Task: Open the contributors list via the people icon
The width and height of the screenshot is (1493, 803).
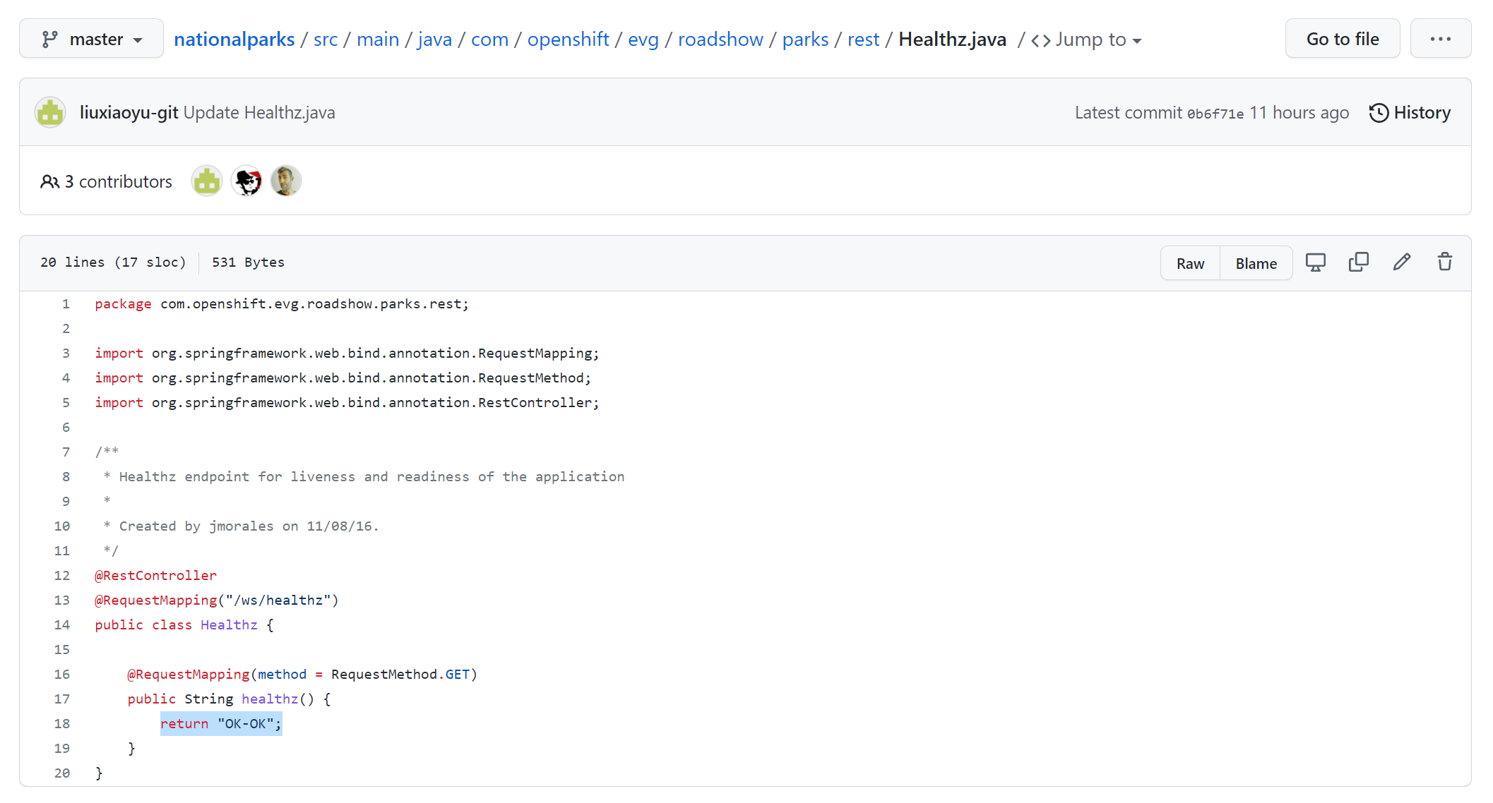Action: [49, 181]
